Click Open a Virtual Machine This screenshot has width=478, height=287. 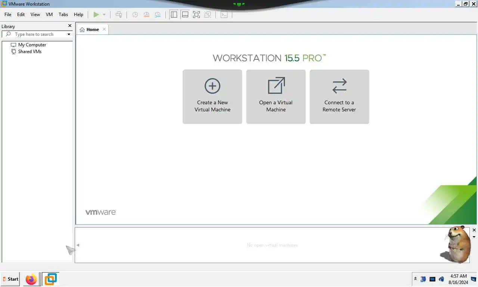tap(276, 97)
